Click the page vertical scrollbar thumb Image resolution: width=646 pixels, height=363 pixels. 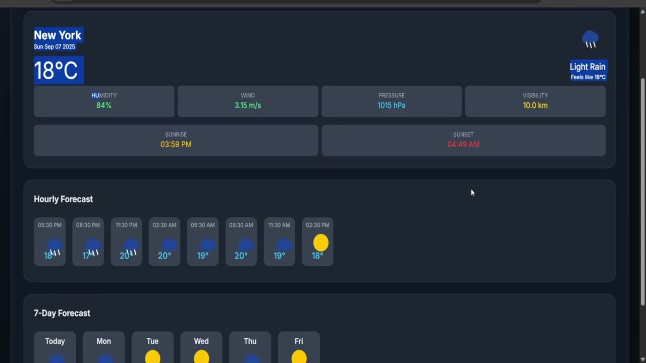point(642,192)
